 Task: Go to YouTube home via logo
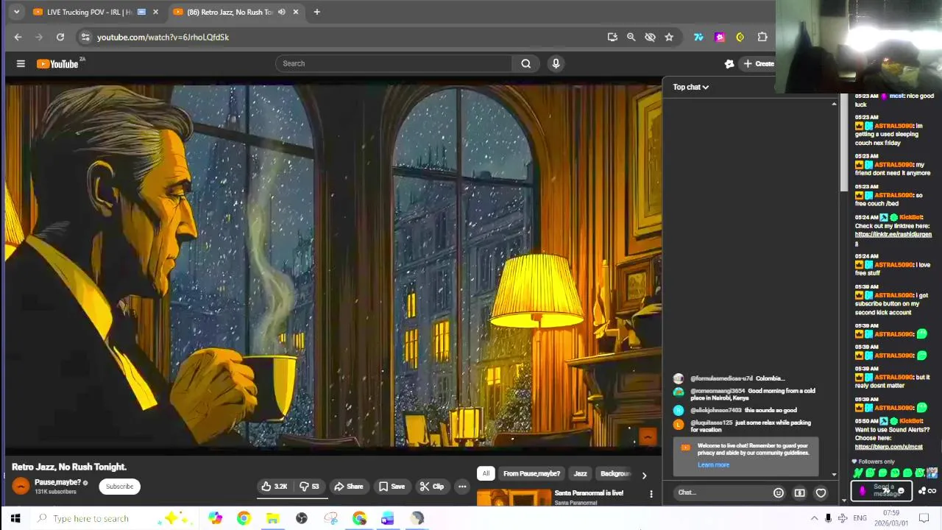pos(57,64)
